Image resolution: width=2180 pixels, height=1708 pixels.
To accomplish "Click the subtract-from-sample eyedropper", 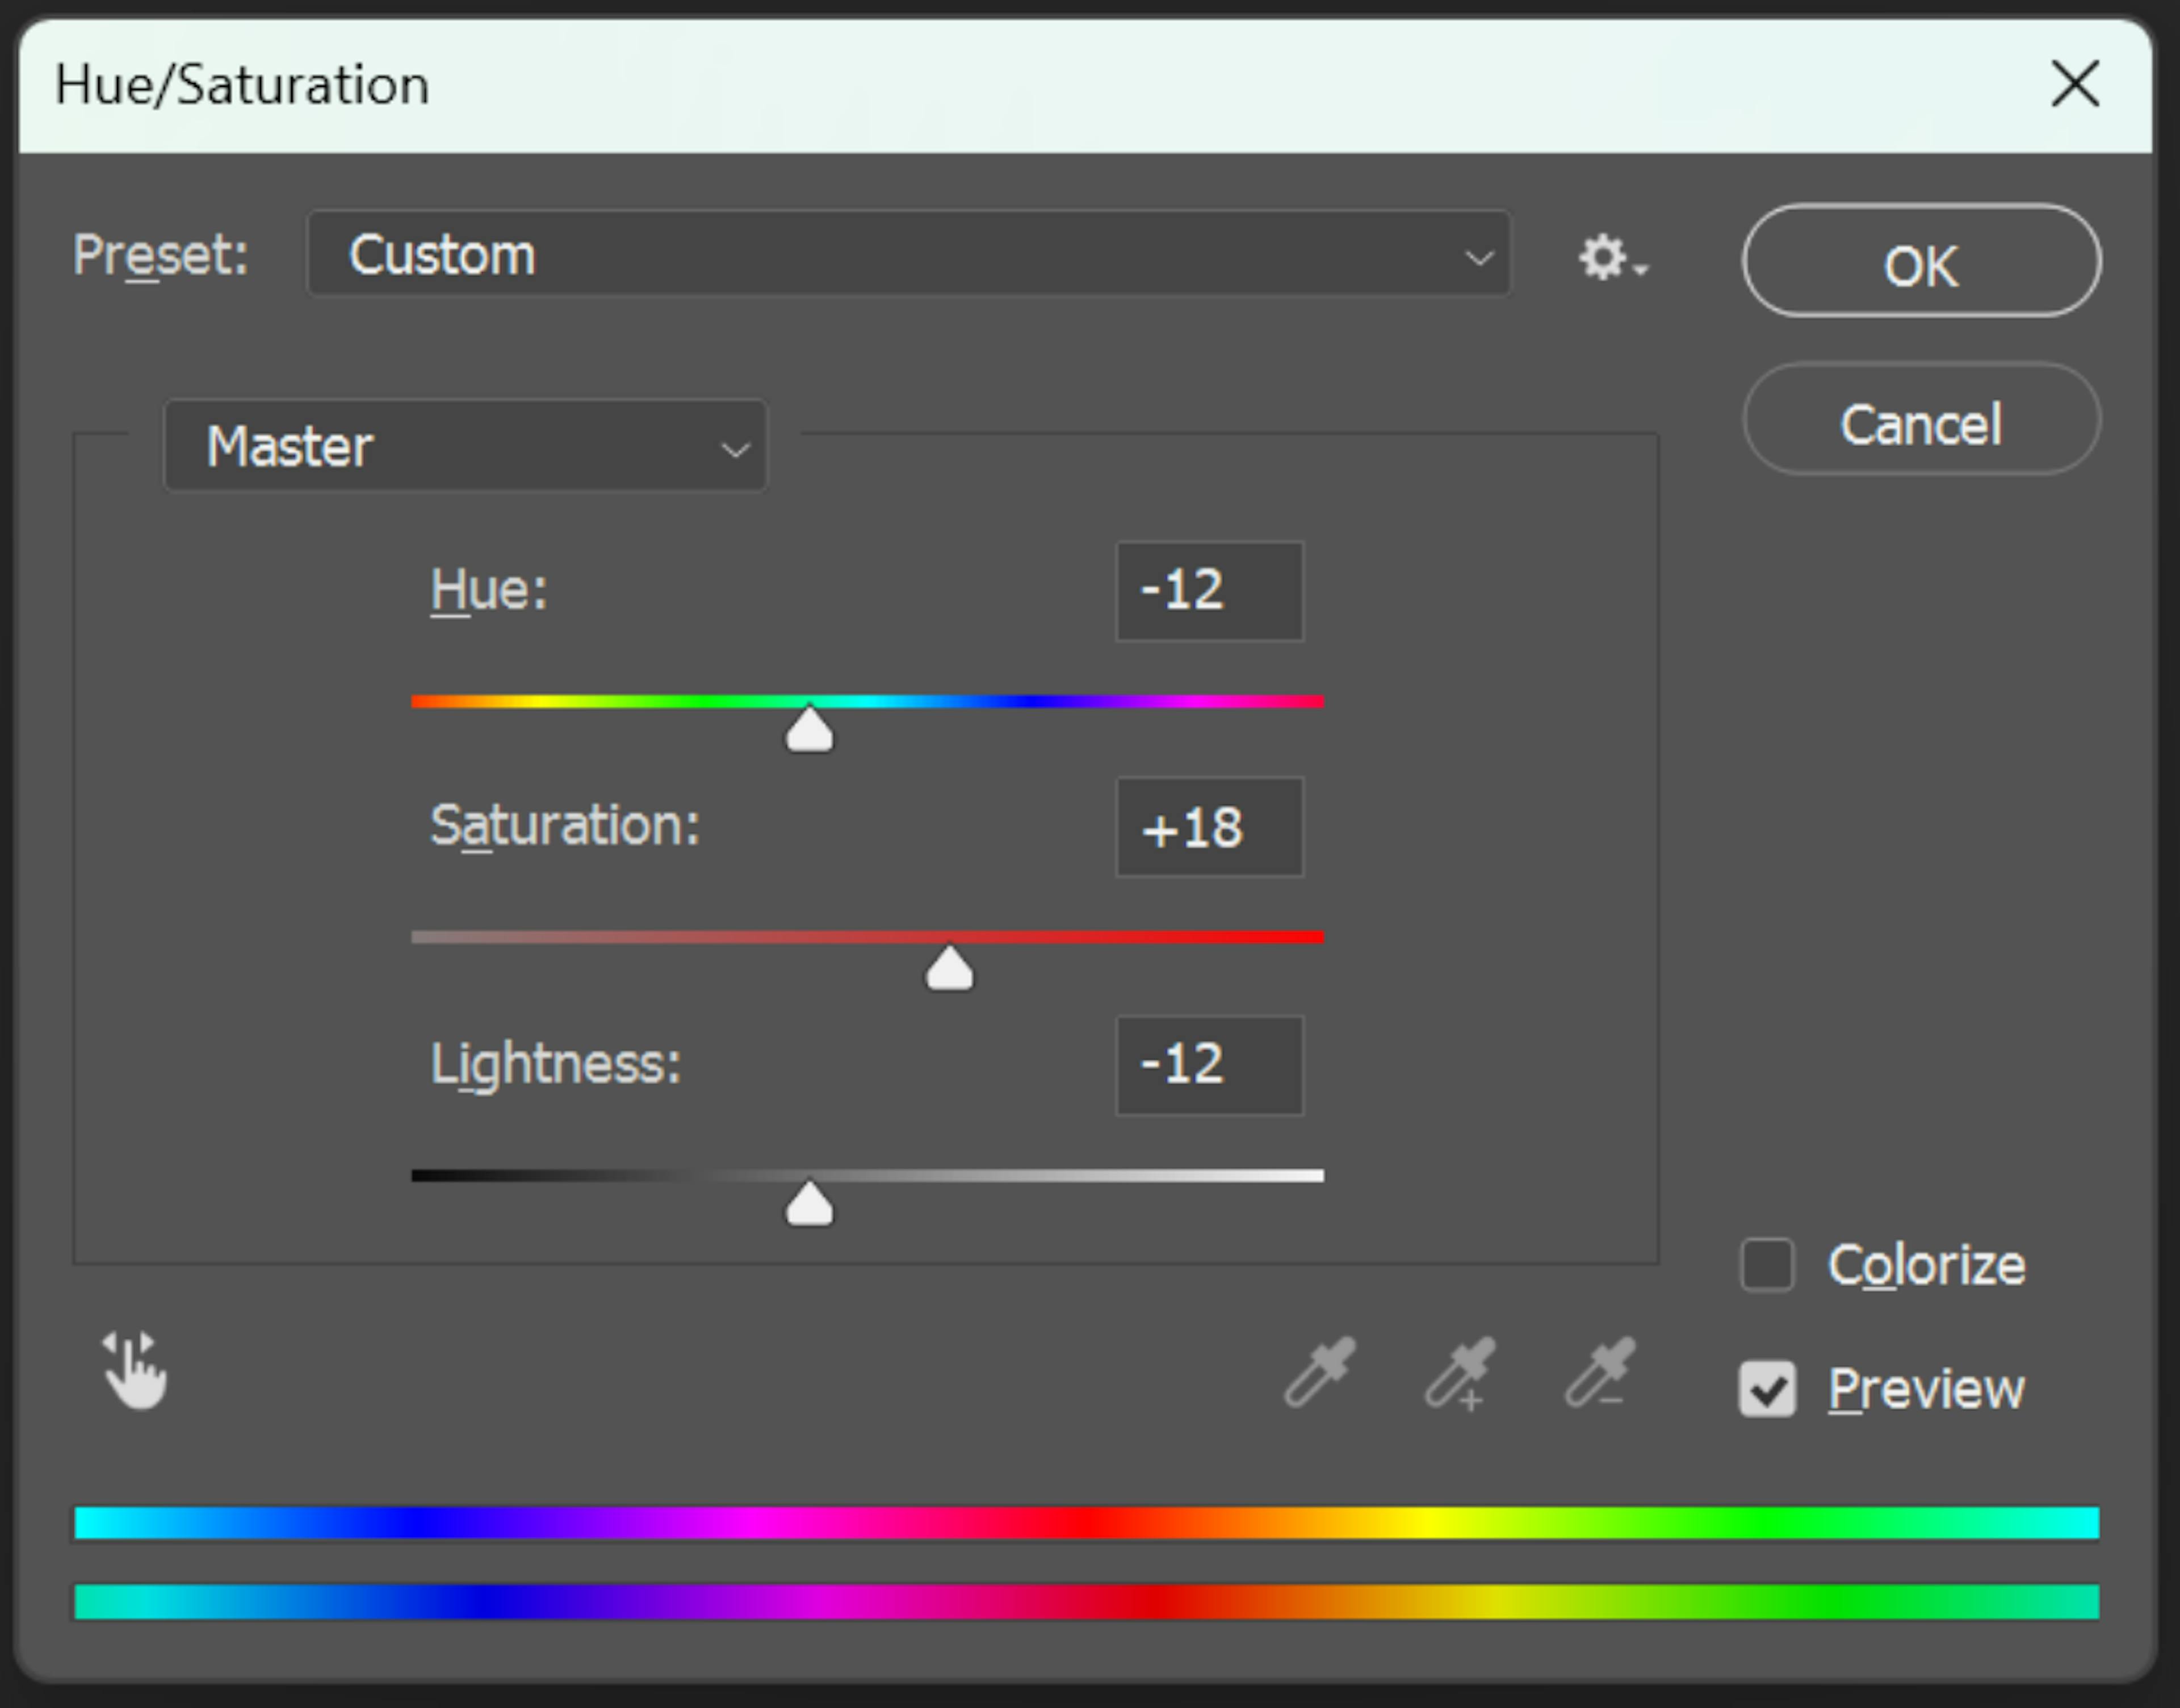I will click(x=1600, y=1375).
